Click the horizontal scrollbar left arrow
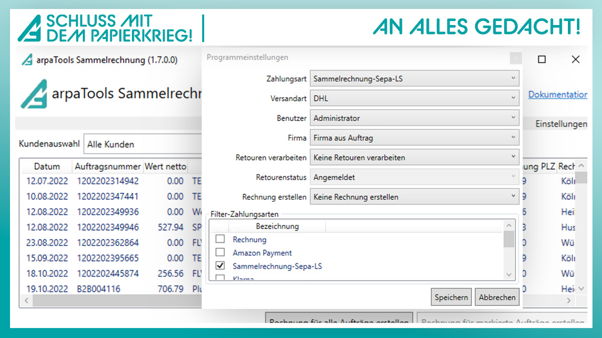The height and width of the screenshot is (338, 602). [26, 300]
